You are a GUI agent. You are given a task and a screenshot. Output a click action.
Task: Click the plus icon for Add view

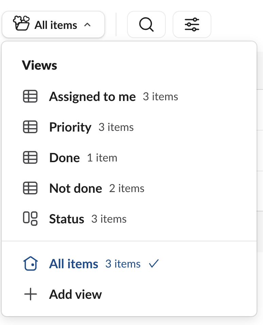30,294
